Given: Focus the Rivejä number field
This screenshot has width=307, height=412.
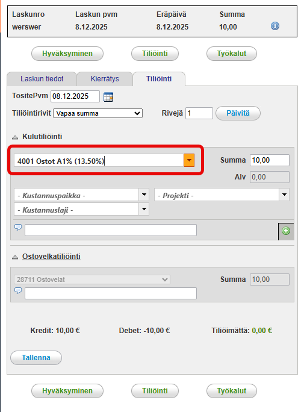Looking at the screenshot, I should 199,113.
